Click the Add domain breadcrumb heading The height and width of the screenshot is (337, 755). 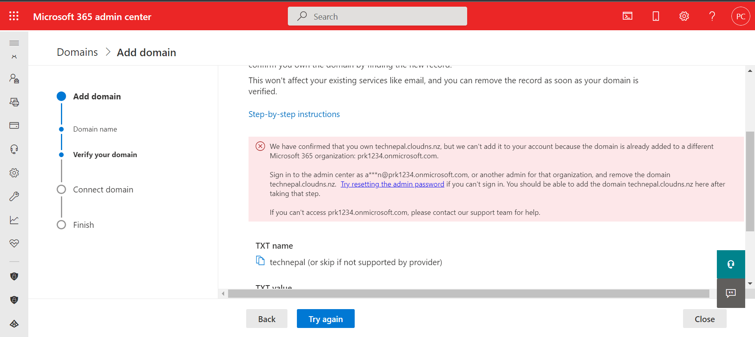[146, 52]
